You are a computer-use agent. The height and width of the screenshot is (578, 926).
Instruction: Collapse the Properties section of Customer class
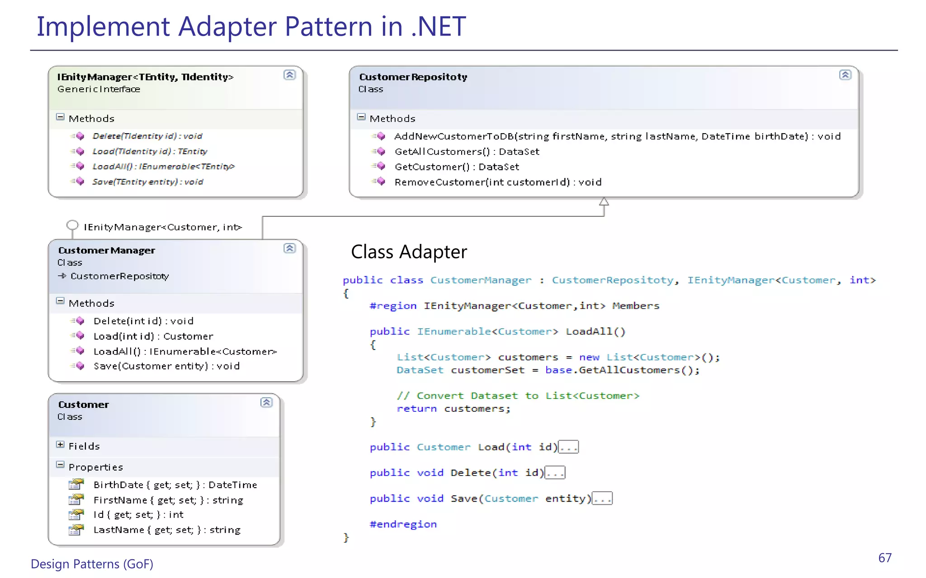(60, 465)
